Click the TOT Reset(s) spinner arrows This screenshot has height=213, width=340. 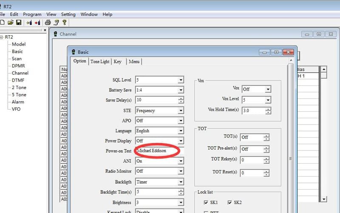[266, 173]
